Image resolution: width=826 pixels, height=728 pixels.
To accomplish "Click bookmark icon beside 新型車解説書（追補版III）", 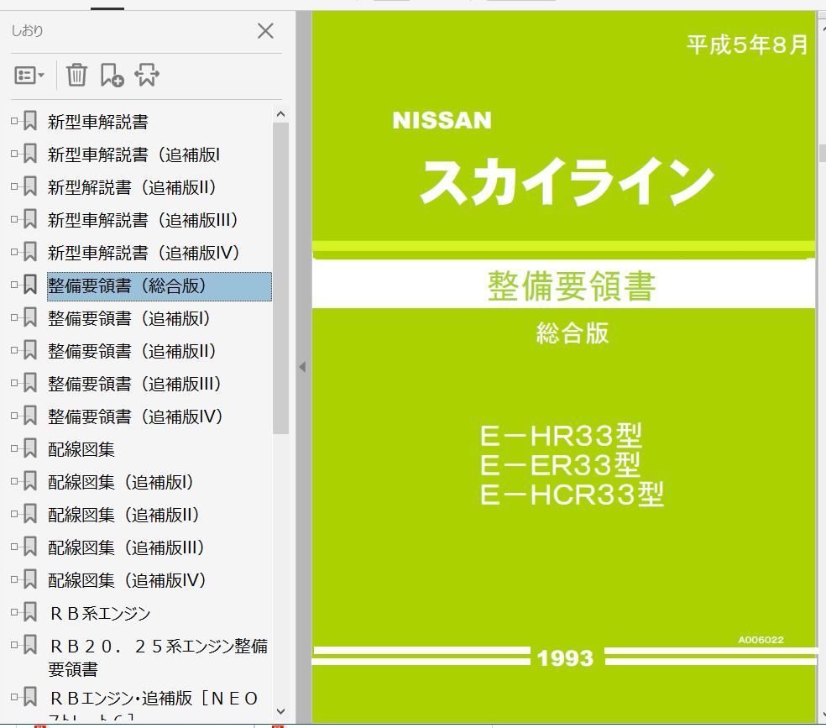I will pyautogui.click(x=30, y=218).
